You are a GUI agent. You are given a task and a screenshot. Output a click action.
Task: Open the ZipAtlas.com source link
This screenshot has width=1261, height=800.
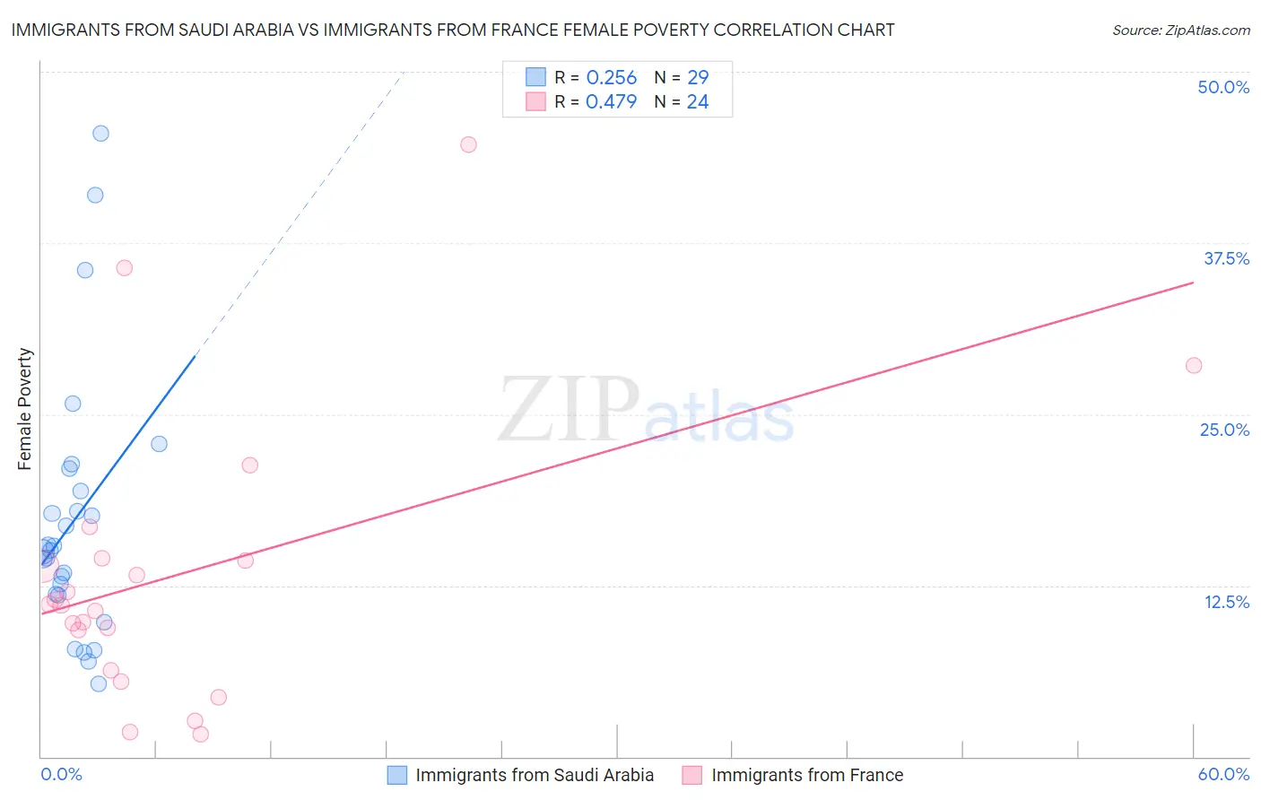[x=1181, y=30]
